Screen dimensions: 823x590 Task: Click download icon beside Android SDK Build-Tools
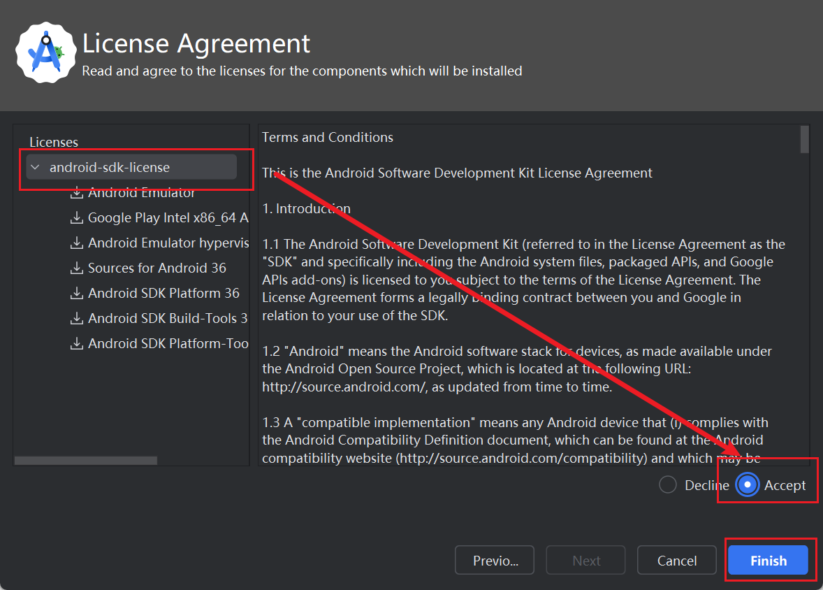tap(77, 318)
